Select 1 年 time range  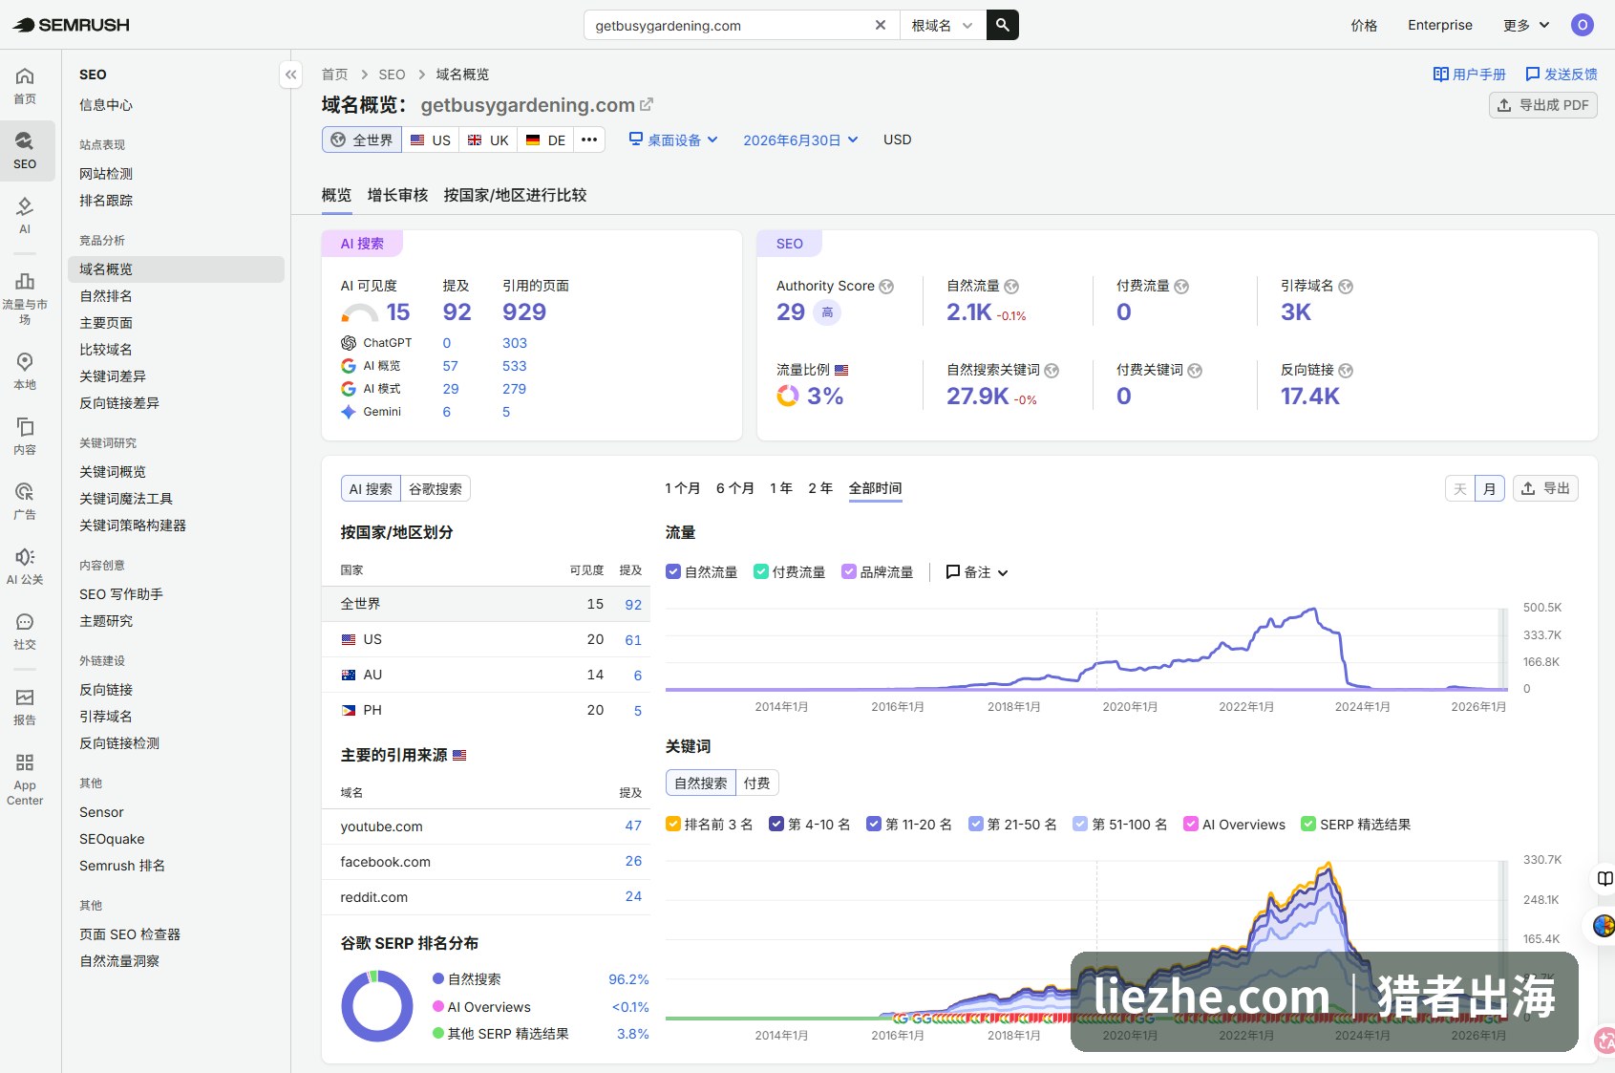pyautogui.click(x=781, y=488)
